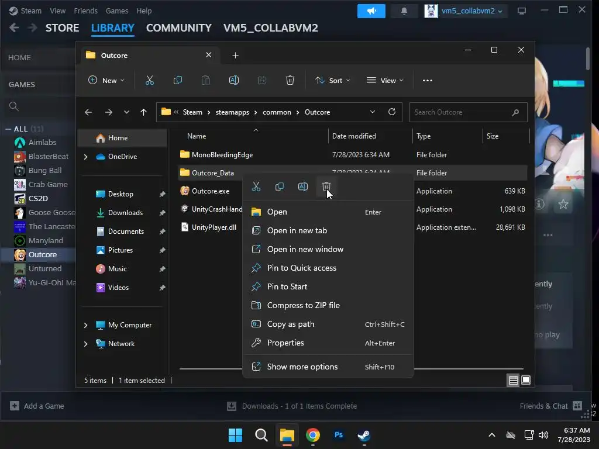Click the Windows Start button

point(235,435)
